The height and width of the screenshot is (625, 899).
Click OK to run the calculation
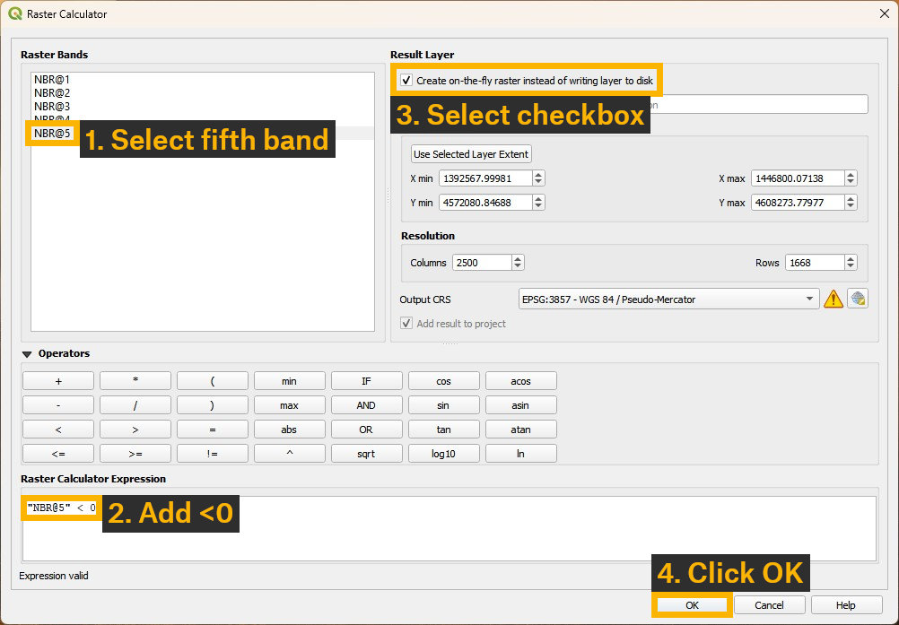692,605
